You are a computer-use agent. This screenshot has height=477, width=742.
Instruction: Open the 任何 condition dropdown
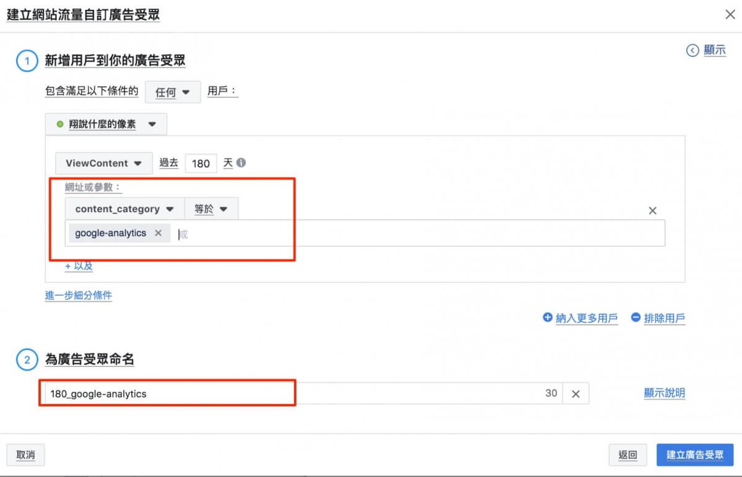point(173,92)
